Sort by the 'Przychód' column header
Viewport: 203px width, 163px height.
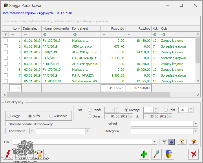click(113, 28)
